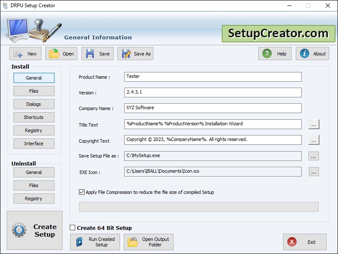Viewport: 338px width, 254px height.
Task: Open the Uninstall Registry section
Action: point(34,199)
